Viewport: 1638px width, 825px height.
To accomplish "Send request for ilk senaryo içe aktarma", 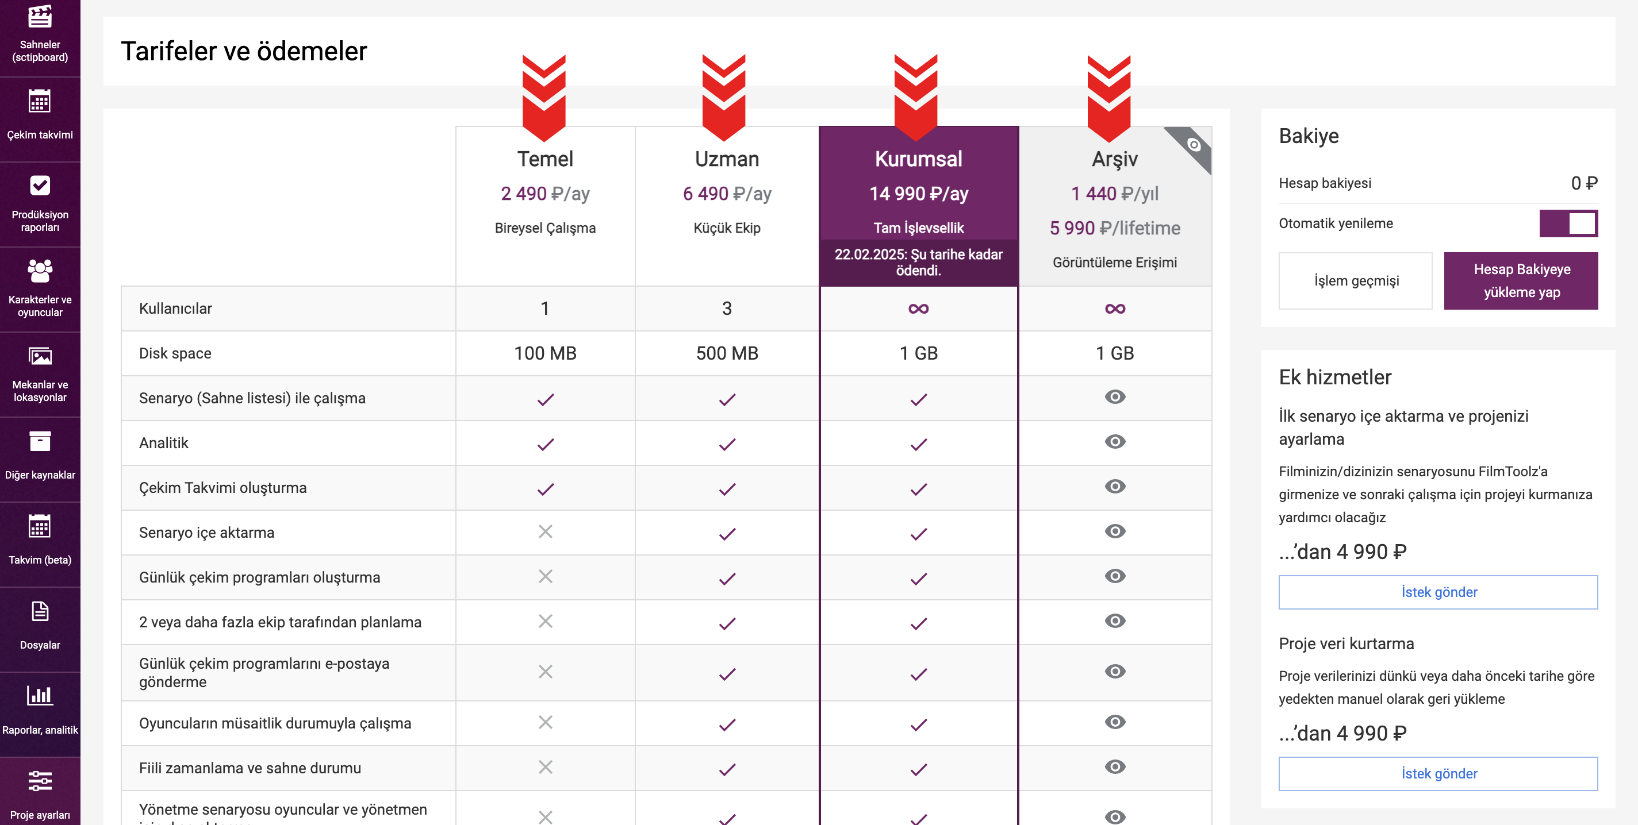I will (1438, 592).
